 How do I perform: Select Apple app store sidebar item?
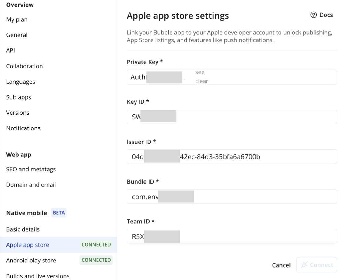[58, 245]
